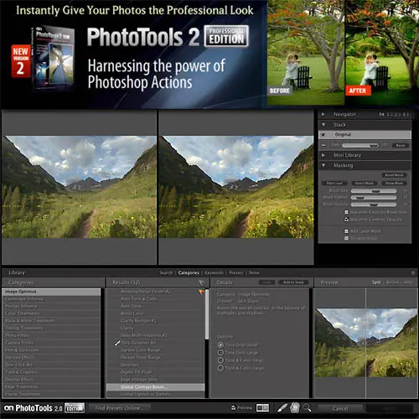The height and width of the screenshot is (419, 419).
Task: Switch library mode to Search
Action: tap(166, 272)
